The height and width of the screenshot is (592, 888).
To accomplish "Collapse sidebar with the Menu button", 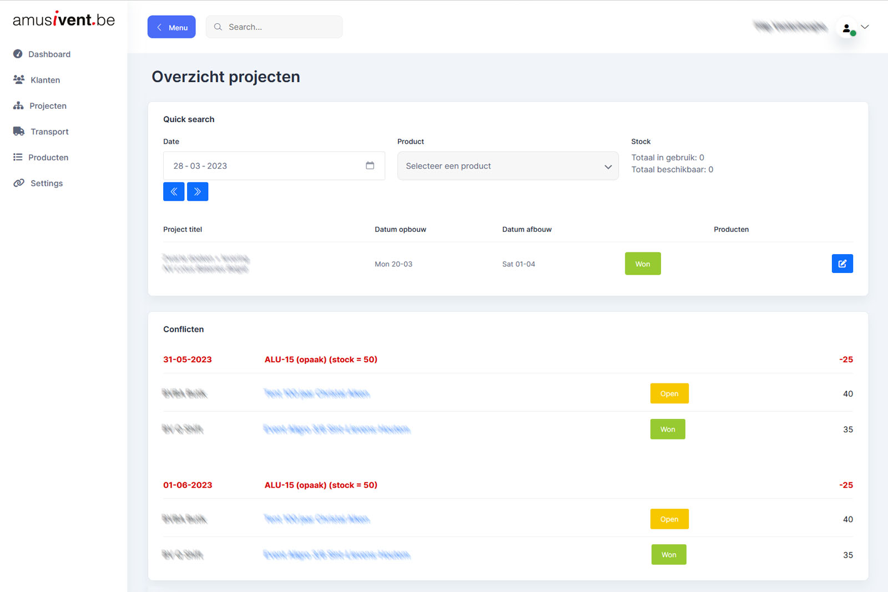I will [171, 27].
